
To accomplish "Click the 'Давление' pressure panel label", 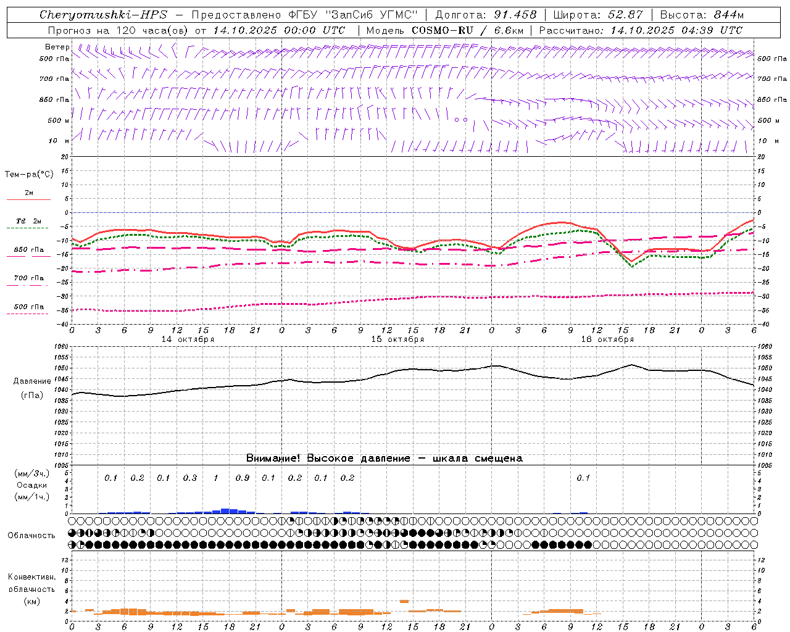I will [32, 381].
